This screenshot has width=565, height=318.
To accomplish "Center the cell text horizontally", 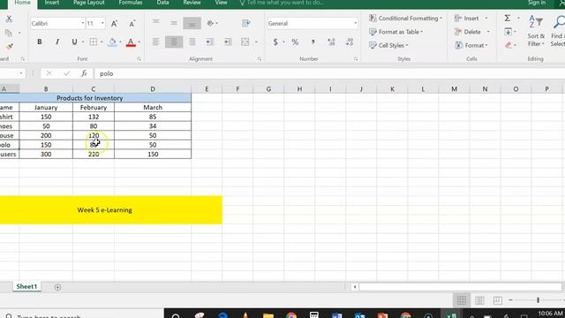I will [x=174, y=42].
